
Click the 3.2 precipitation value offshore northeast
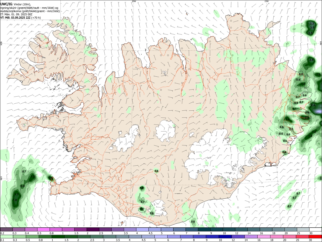point(312,23)
